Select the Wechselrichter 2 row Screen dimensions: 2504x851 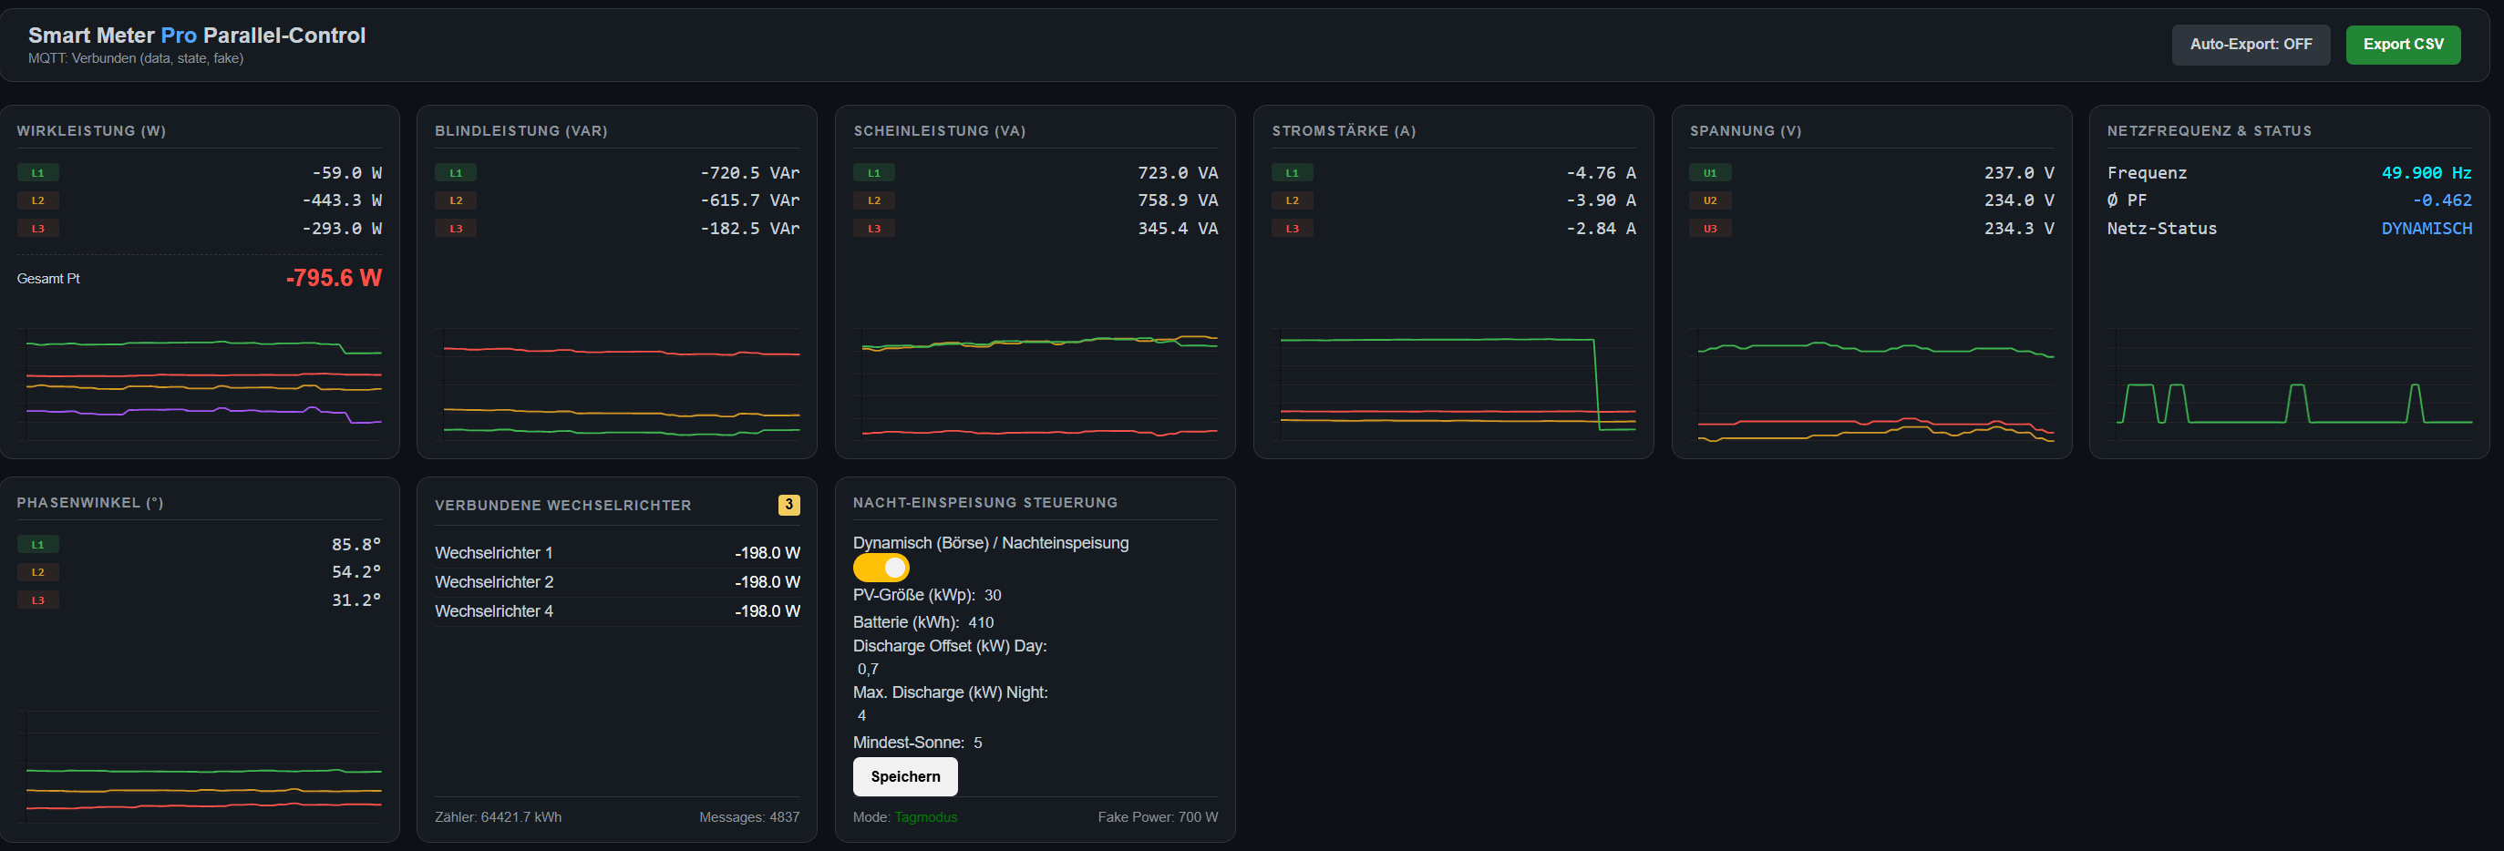[x=617, y=582]
